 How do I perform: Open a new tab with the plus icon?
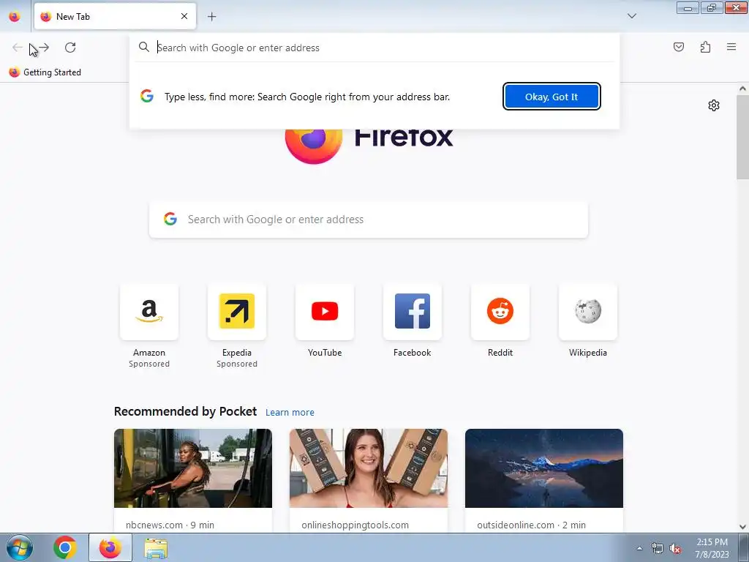211,17
